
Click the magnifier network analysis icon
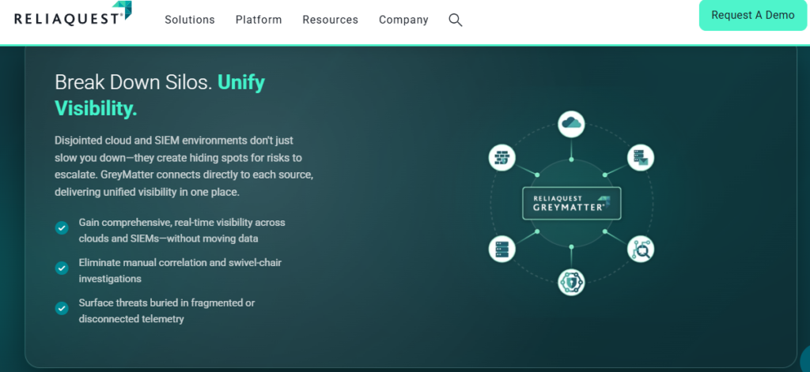coord(641,250)
